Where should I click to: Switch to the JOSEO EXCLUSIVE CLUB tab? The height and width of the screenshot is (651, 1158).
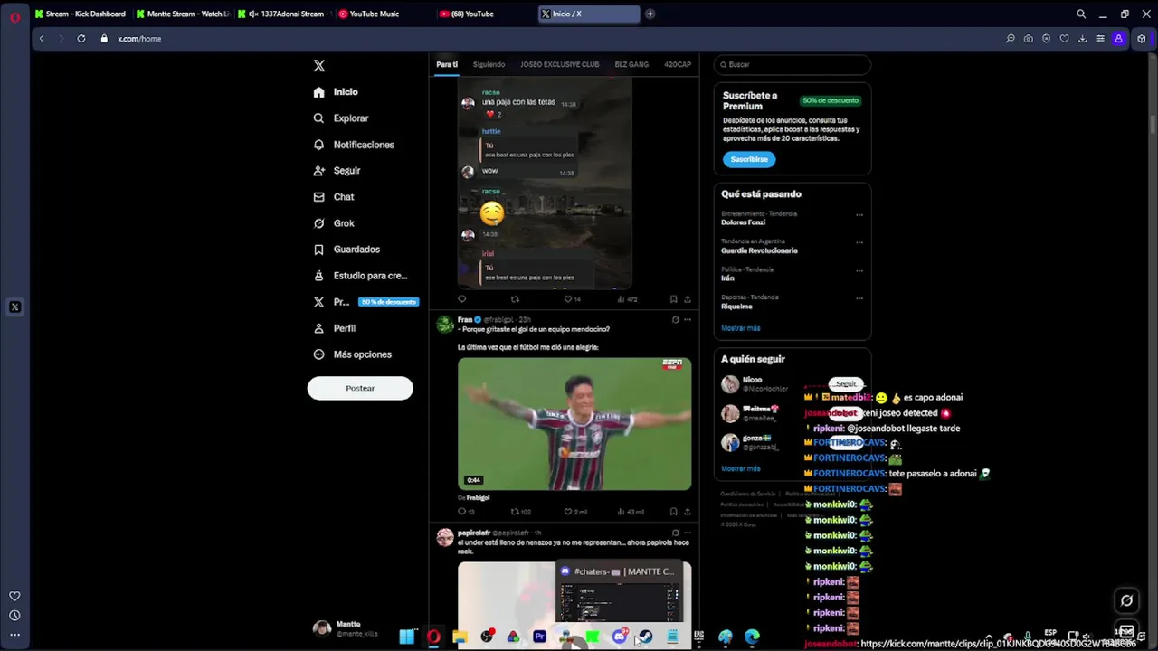pyautogui.click(x=559, y=64)
